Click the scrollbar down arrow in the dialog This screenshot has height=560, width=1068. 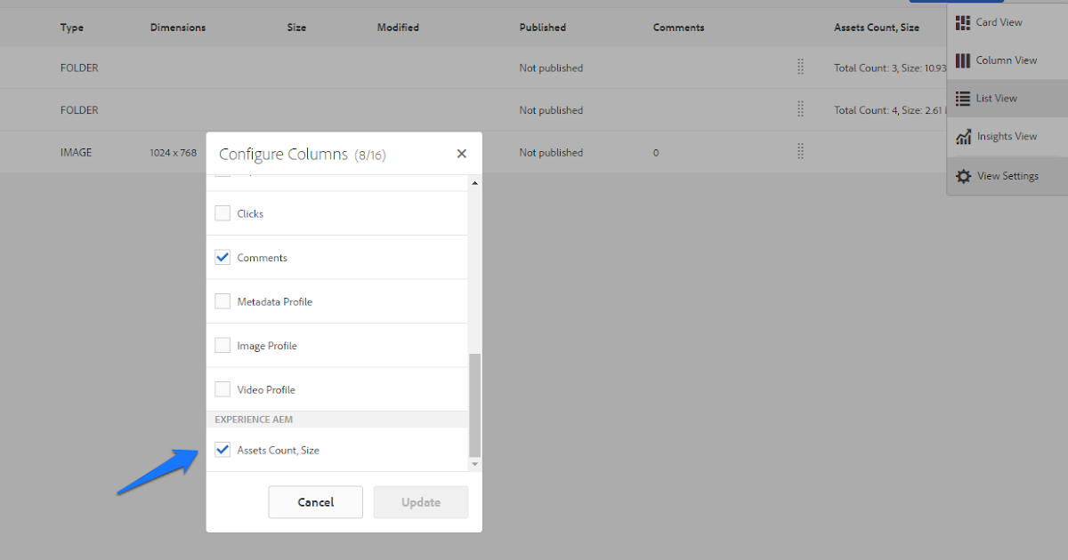point(474,464)
